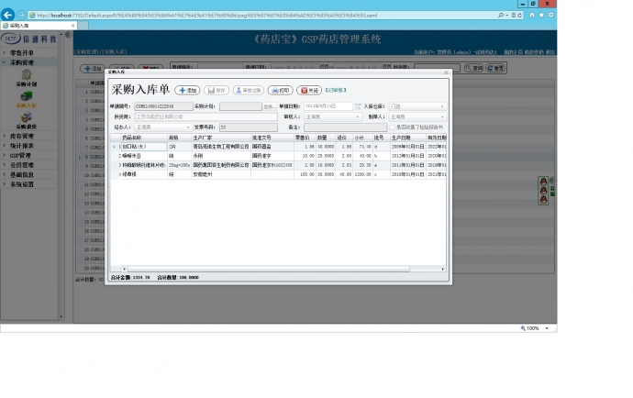Click the 审核 button with person icon
Viewport: 633px width, 398px height.
(x=249, y=91)
